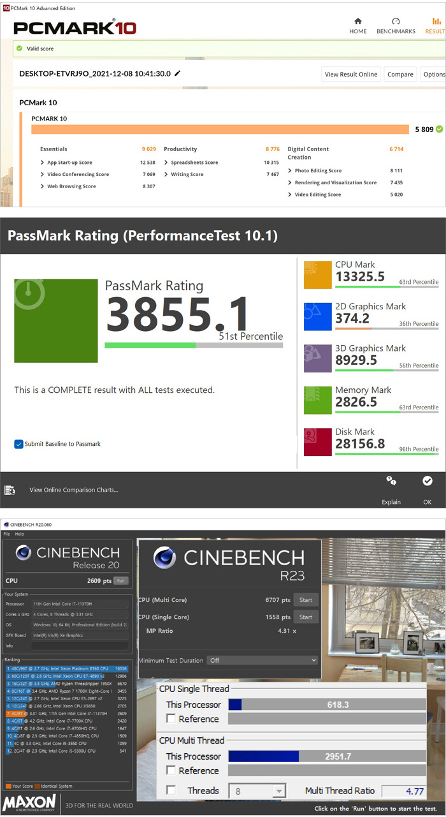The image size is (446, 817).
Task: Click the MAXON logo in Cinebench
Action: (30, 803)
